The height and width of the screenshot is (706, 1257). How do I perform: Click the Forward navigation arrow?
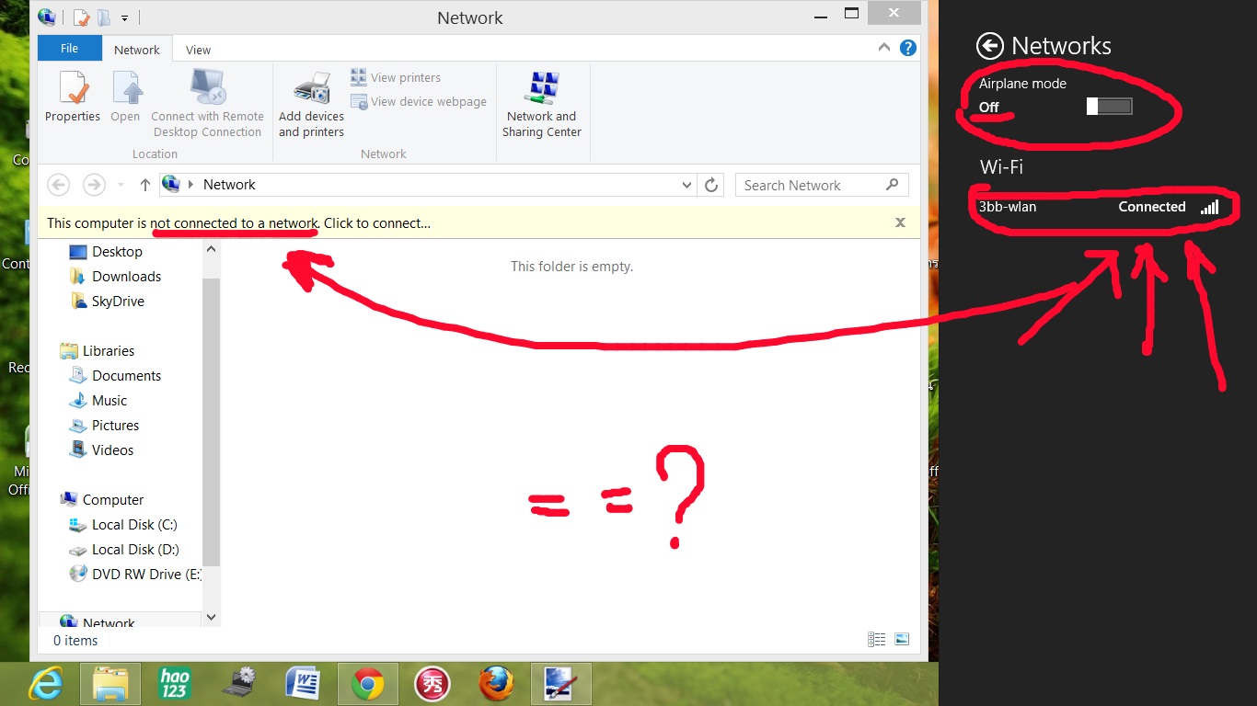coord(94,185)
